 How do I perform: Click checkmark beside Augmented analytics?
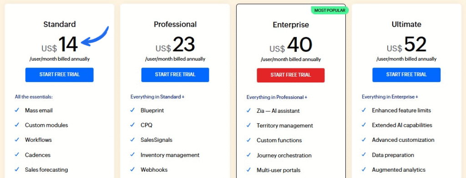364,169
